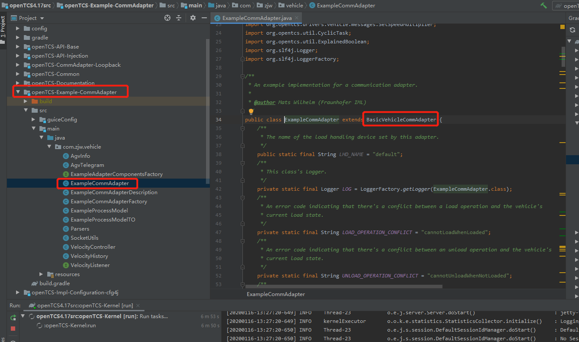Open ExampleProcessModel class

[x=99, y=210]
